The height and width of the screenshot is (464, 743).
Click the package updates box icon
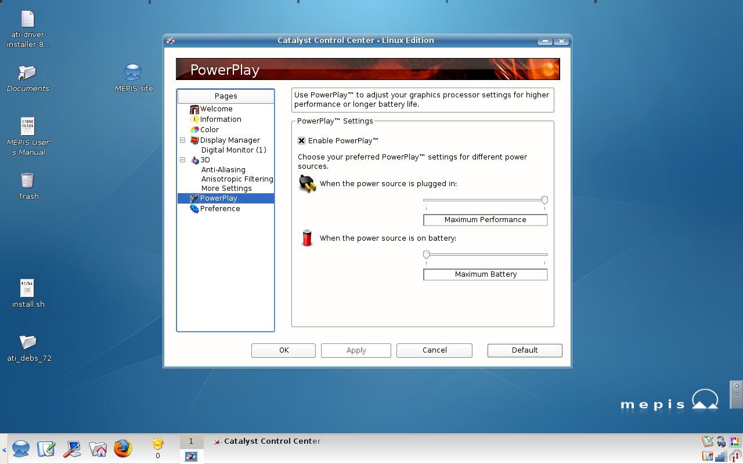tap(158, 444)
